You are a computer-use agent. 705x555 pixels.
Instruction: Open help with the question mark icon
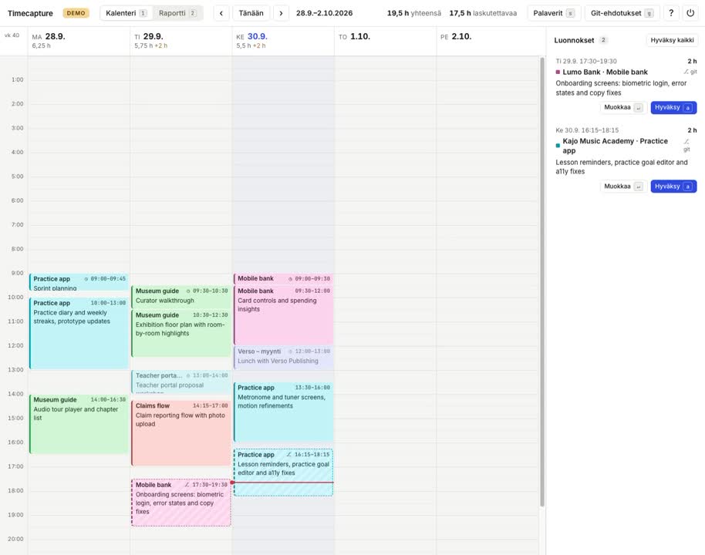click(x=671, y=13)
